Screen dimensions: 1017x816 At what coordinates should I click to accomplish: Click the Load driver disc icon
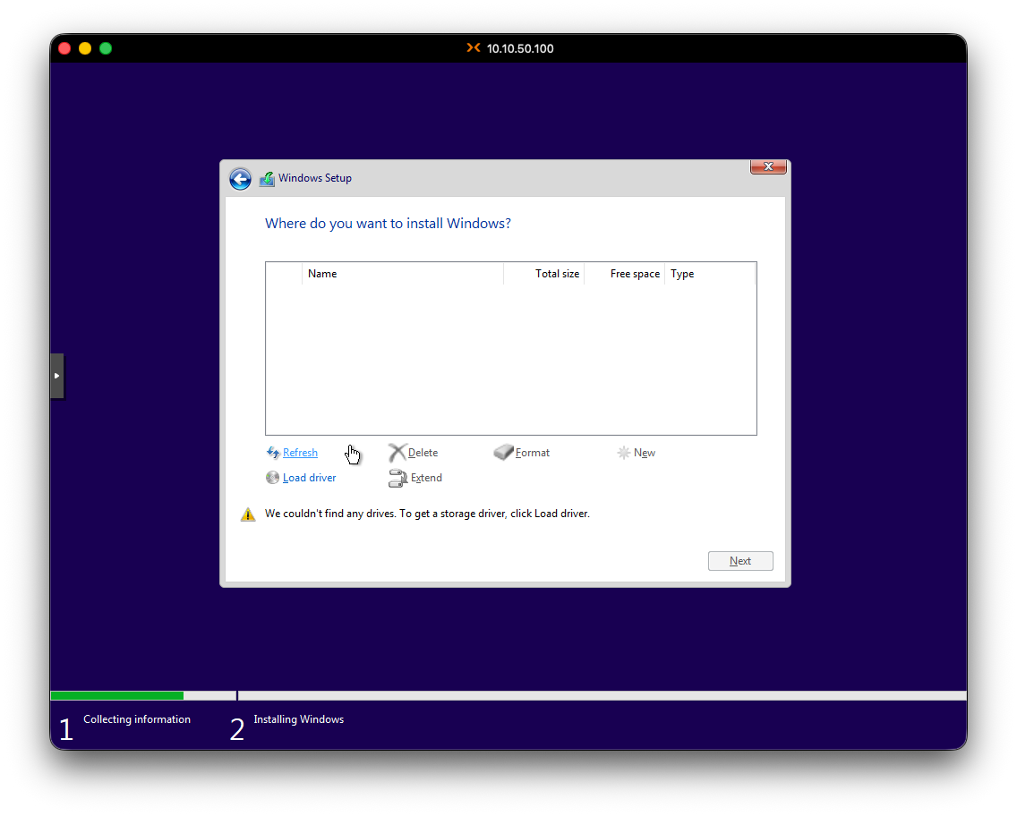tap(273, 478)
